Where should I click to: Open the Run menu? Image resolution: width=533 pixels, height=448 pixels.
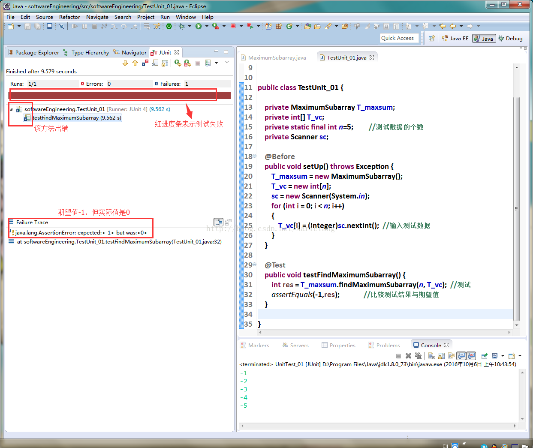click(x=165, y=17)
